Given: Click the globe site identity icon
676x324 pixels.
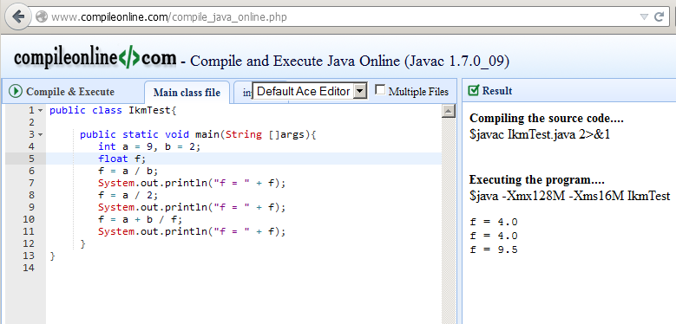Looking at the screenshot, I should (42, 17).
